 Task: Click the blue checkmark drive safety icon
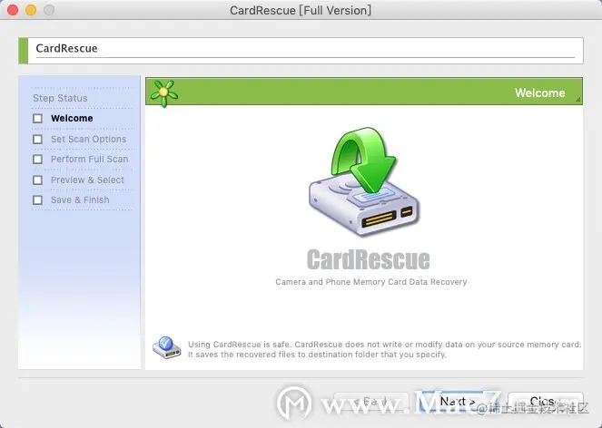coord(167,347)
